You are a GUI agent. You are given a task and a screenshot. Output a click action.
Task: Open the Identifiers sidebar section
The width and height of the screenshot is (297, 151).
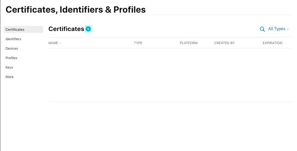click(x=13, y=39)
